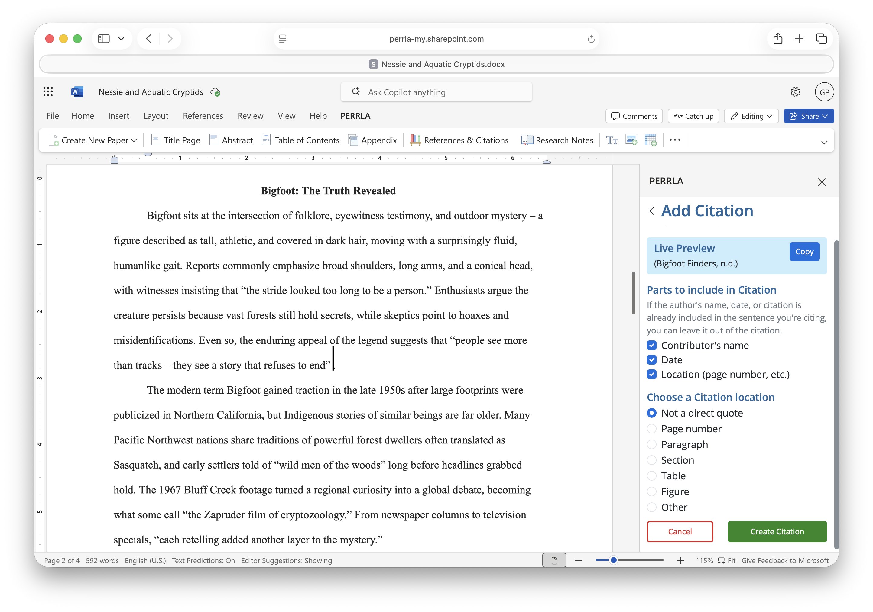Insert an Appendix

373,140
